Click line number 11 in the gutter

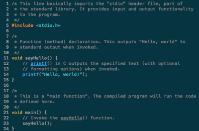click(6, 58)
